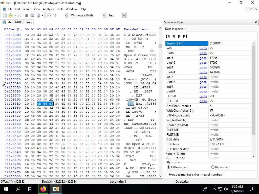Viewport: 259px width, 194px height.
Task: Click 'go to:' link for Int8
Action: pyautogui.click(x=203, y=48)
